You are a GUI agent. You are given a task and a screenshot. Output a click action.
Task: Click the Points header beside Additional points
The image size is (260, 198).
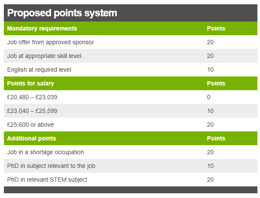(216, 138)
